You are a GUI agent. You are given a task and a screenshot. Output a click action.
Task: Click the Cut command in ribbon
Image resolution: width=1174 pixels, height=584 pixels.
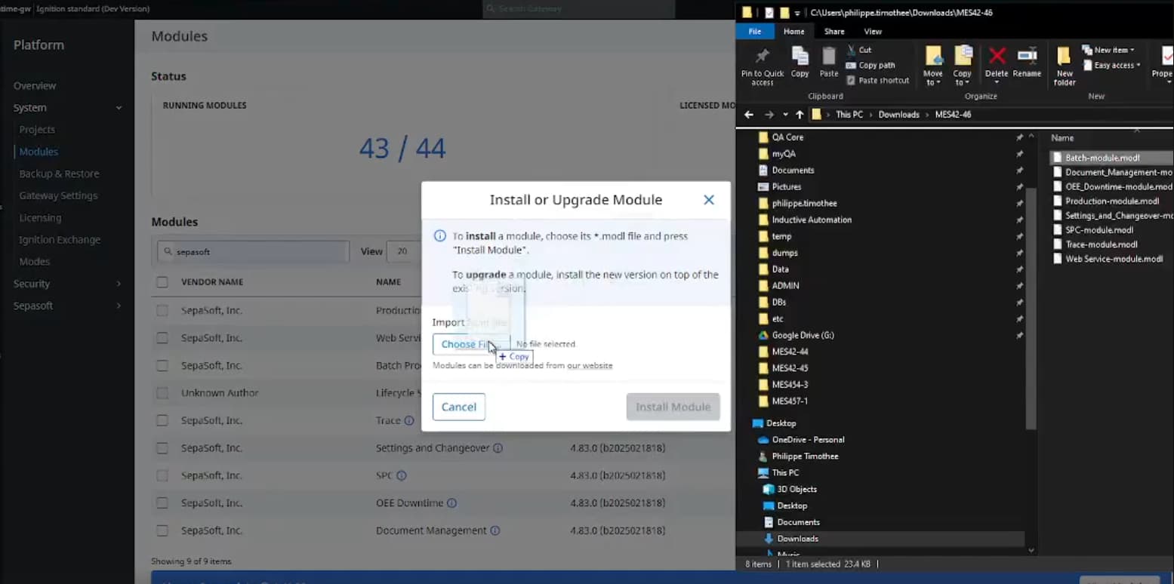click(859, 50)
